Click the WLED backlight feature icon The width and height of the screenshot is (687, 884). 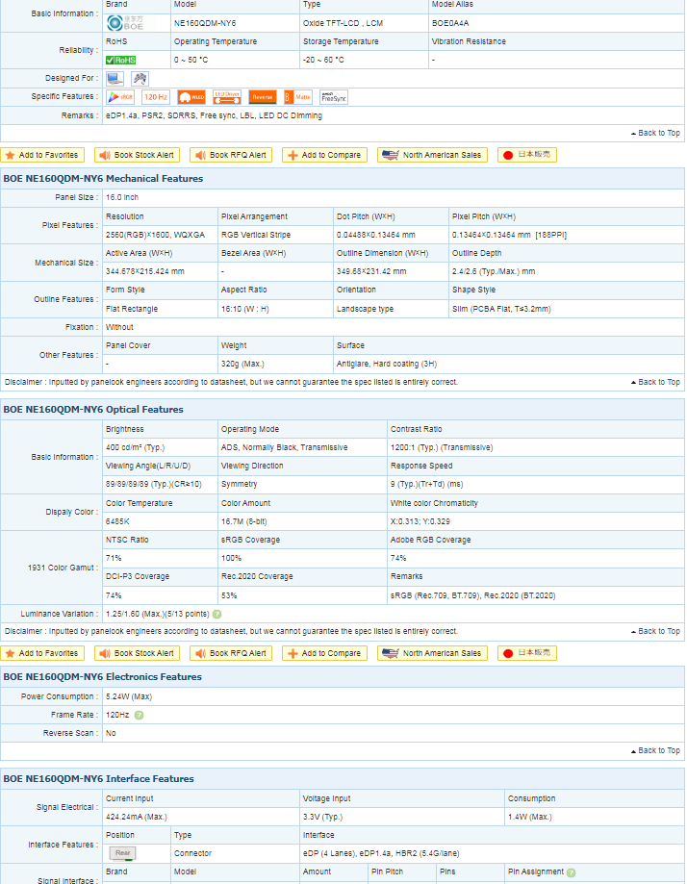click(191, 97)
